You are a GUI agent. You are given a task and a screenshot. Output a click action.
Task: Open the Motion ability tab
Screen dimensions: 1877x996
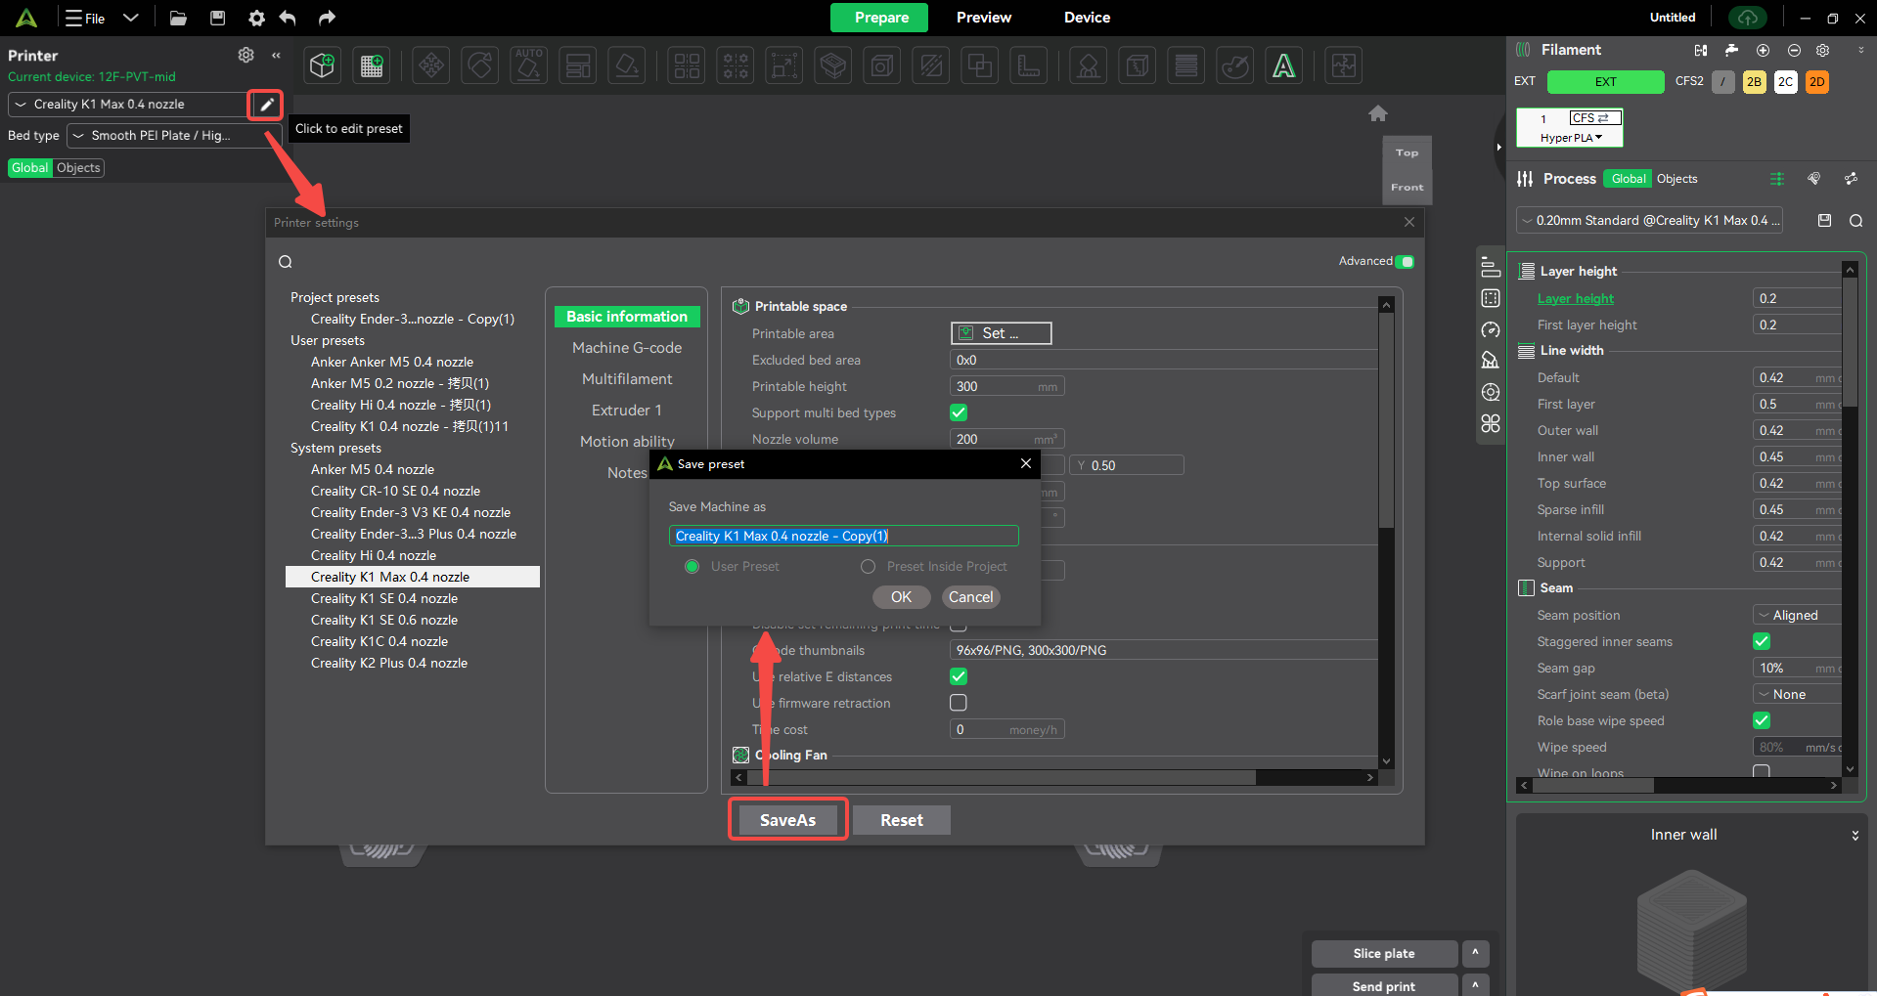[x=627, y=442]
